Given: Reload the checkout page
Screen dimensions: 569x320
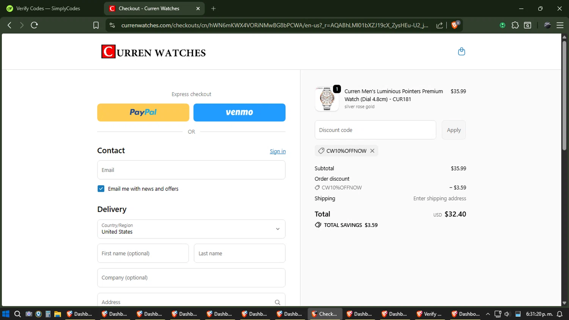Looking at the screenshot, I should coord(34,25).
